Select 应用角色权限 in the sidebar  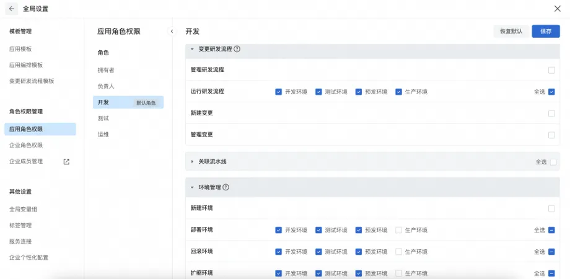(x=40, y=129)
